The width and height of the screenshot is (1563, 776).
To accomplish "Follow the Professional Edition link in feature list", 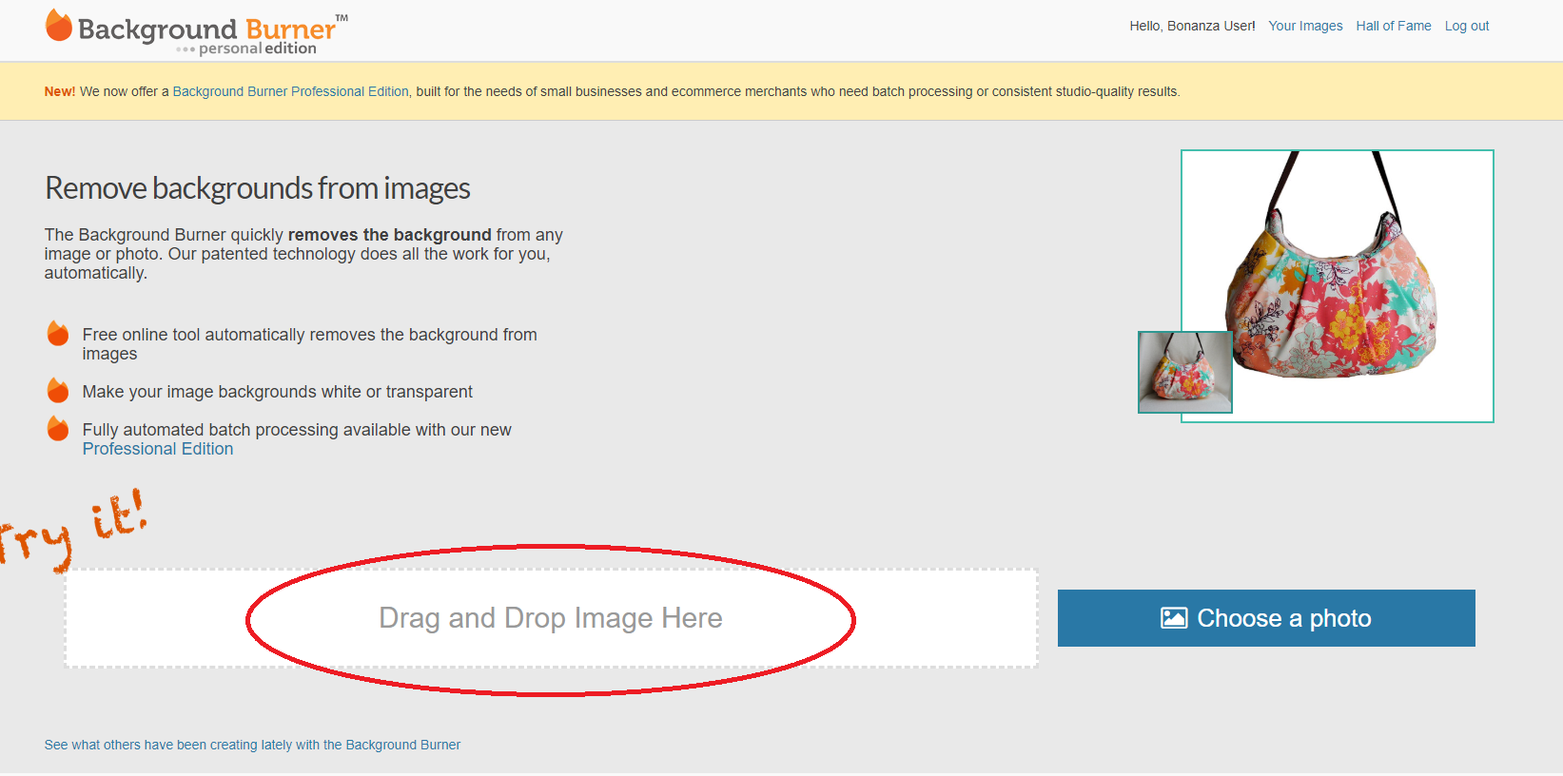I will point(158,449).
